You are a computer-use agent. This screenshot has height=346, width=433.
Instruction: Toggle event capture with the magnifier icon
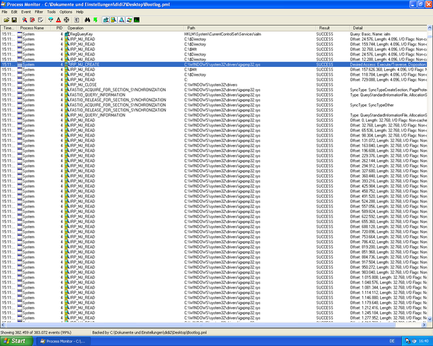pos(24,20)
